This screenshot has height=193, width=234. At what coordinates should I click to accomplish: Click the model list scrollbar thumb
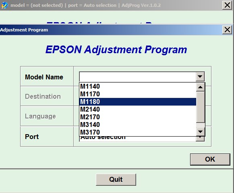pos(200,107)
